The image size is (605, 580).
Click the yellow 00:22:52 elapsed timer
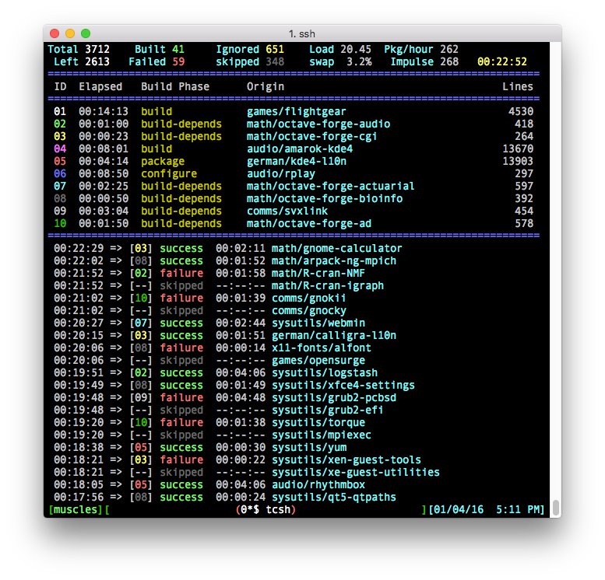pyautogui.click(x=502, y=61)
